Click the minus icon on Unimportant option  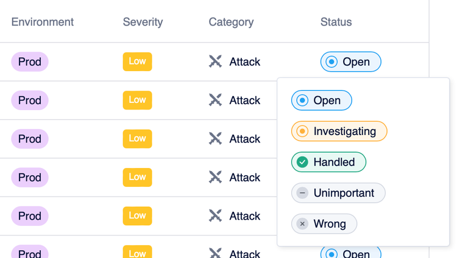(302, 193)
